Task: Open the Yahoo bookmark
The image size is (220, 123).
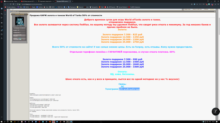Action: tap(20, 7)
